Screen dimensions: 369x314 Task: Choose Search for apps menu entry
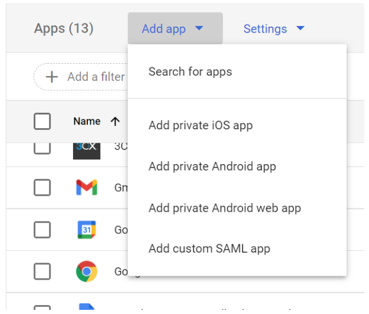[x=237, y=71]
